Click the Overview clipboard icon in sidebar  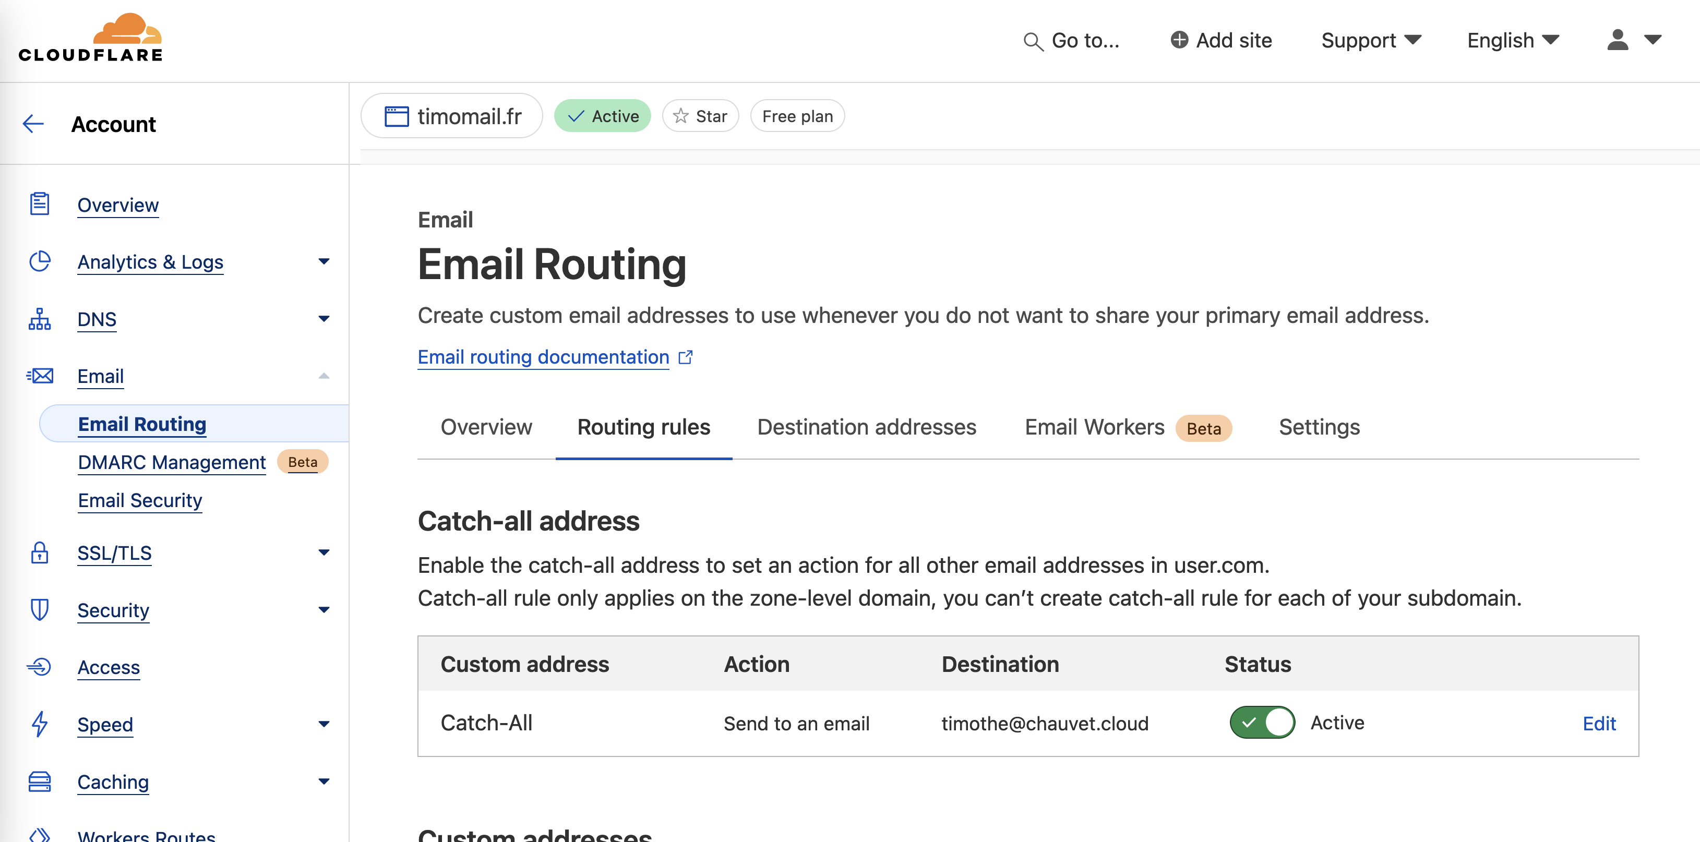click(40, 204)
